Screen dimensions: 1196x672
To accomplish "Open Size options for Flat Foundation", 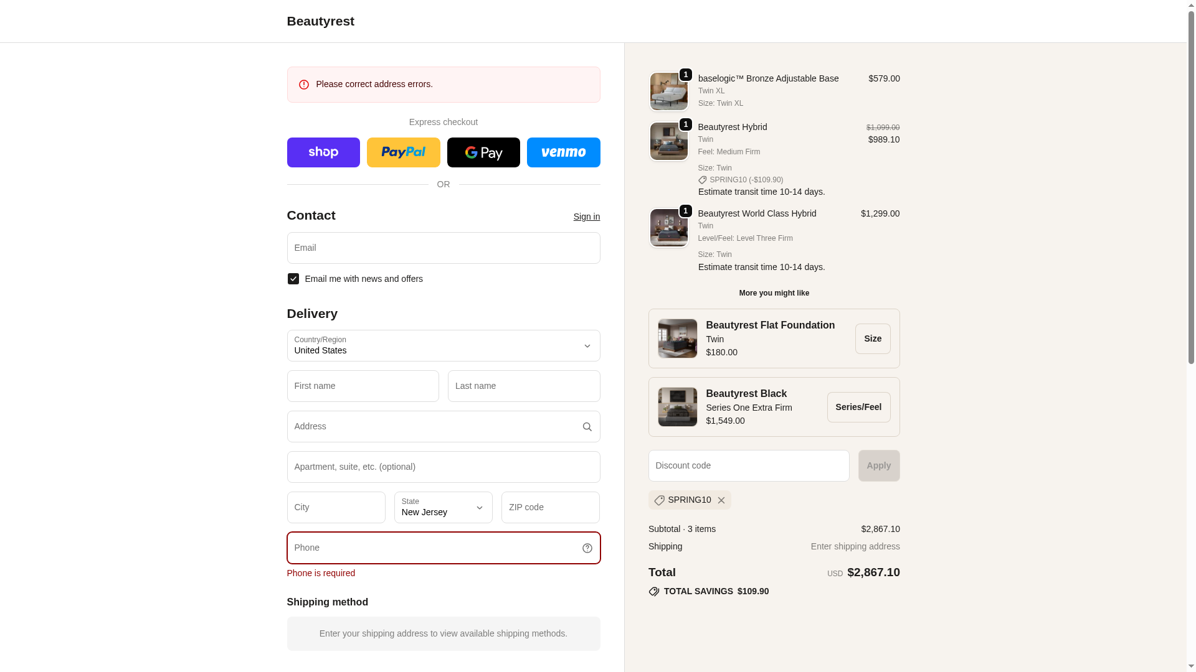I will click(872, 338).
